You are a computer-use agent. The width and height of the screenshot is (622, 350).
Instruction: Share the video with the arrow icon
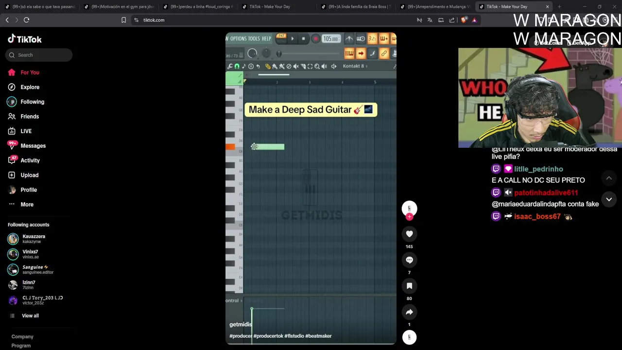point(409,312)
